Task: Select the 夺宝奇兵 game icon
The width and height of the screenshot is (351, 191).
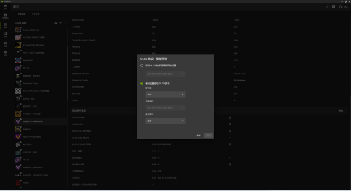Action: [18, 114]
